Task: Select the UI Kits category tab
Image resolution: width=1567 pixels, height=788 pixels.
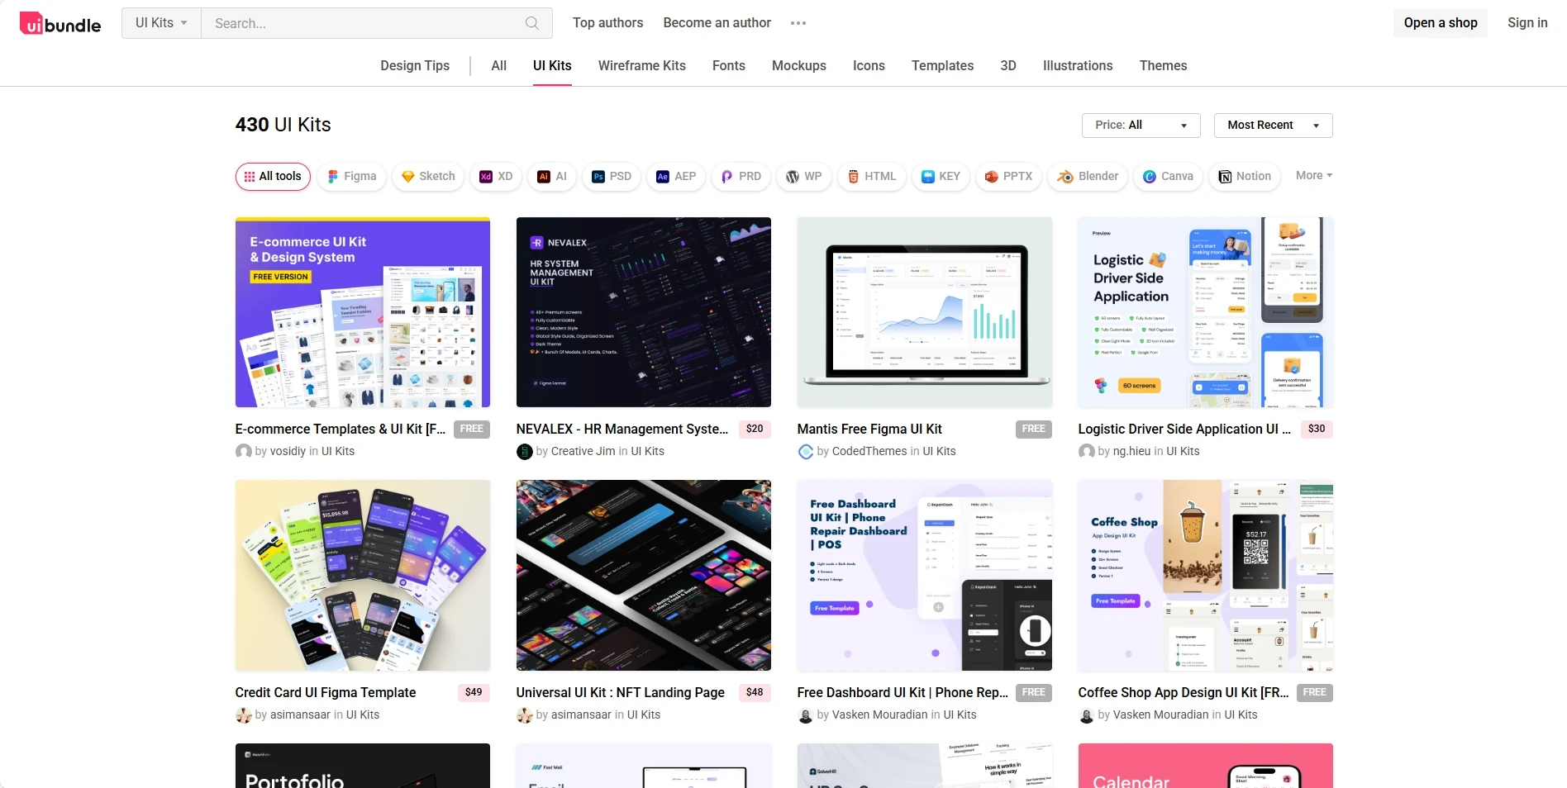Action: pos(552,66)
